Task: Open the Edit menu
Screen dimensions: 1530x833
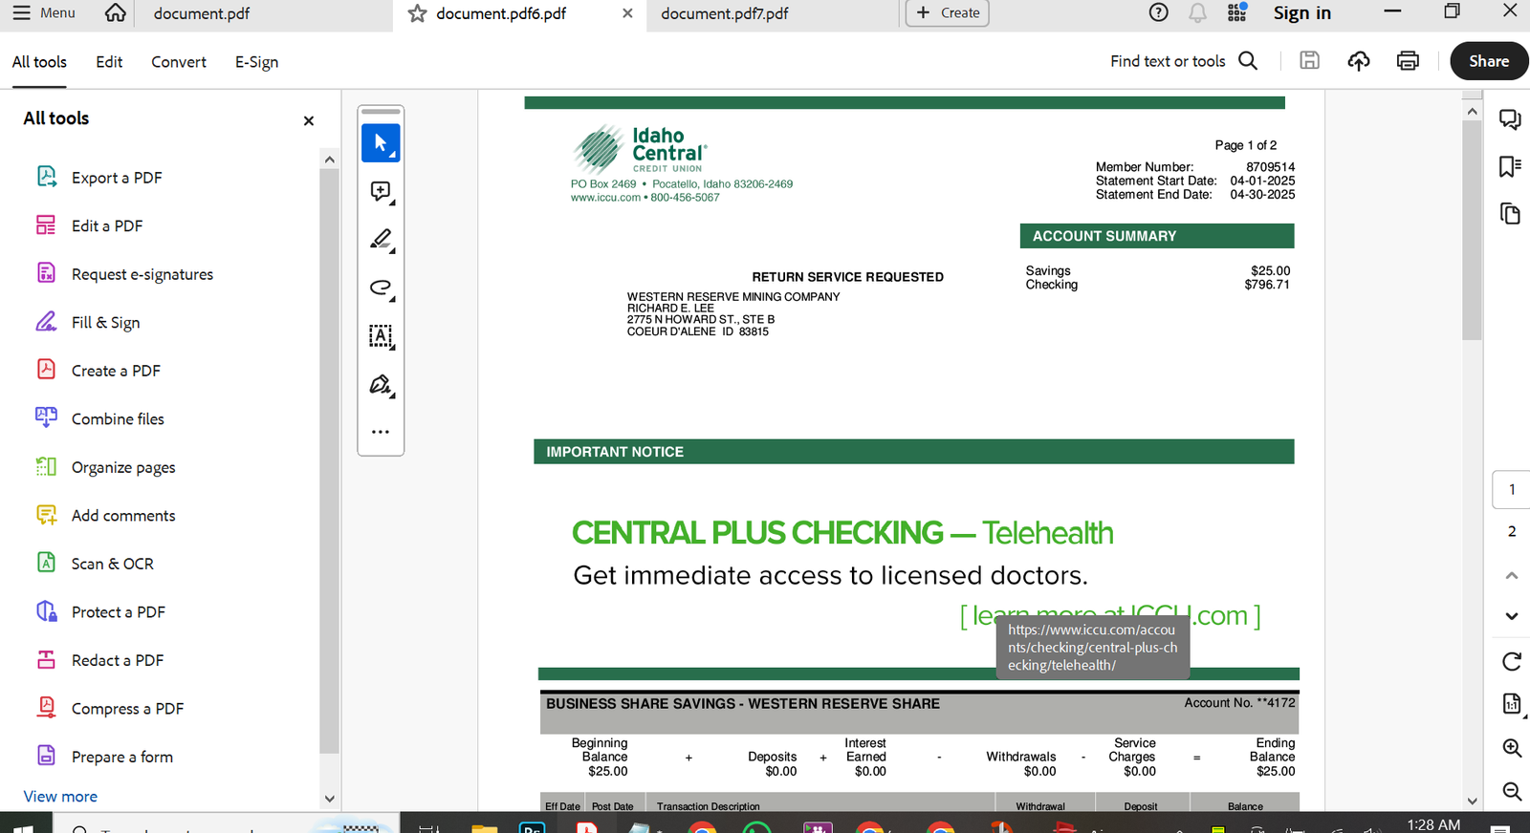Action: 109,62
